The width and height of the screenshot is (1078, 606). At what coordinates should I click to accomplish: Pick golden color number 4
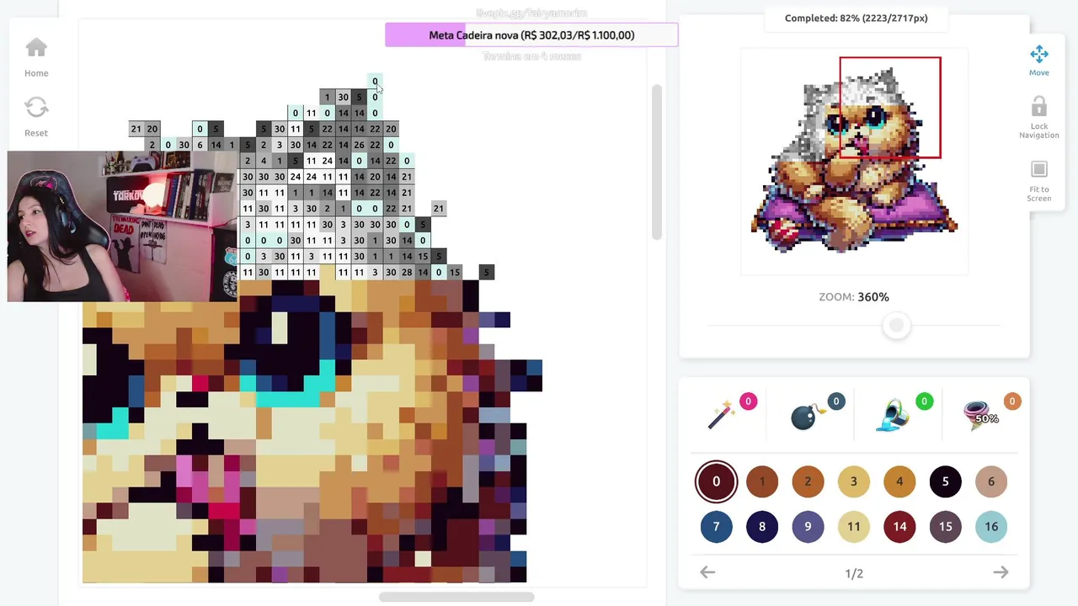tap(899, 481)
